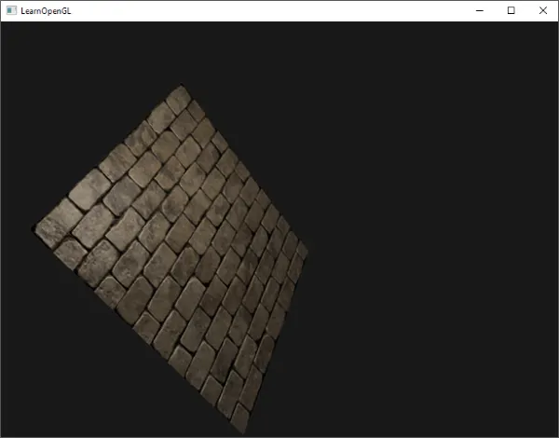The width and height of the screenshot is (559, 438).
Task: Click the topmost corner of the brick plane
Action: pos(181,86)
